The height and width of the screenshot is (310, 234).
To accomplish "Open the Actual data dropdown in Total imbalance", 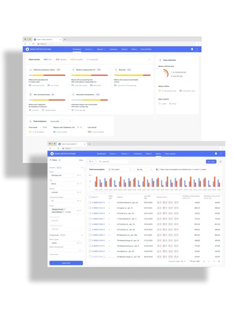I will pyautogui.click(x=60, y=121).
